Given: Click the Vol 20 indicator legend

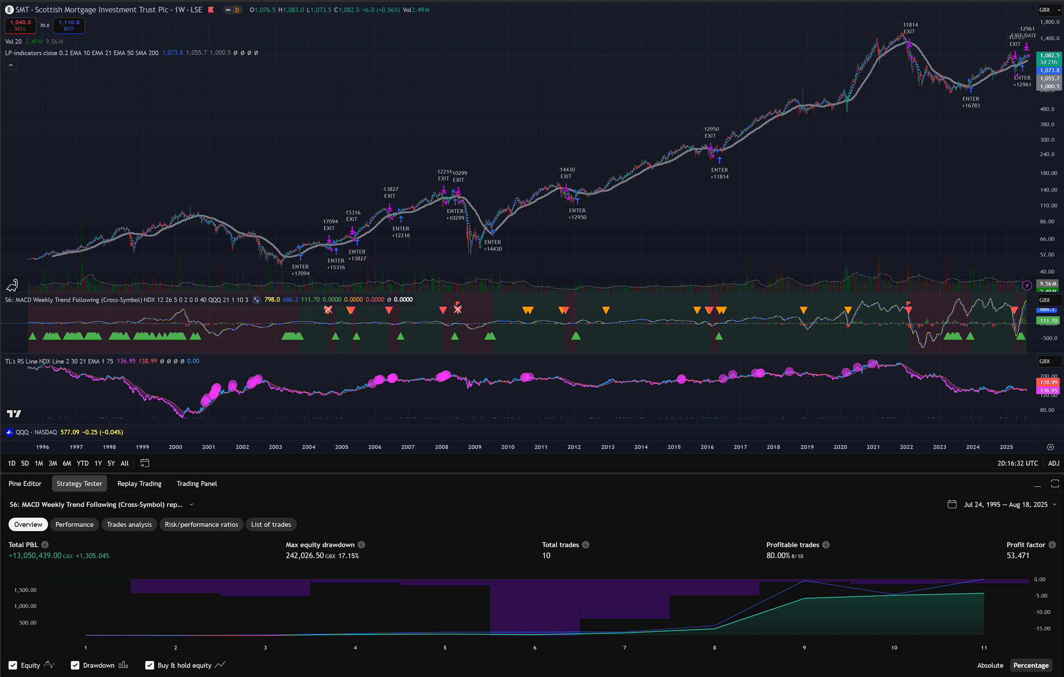Looking at the screenshot, I should pos(13,42).
